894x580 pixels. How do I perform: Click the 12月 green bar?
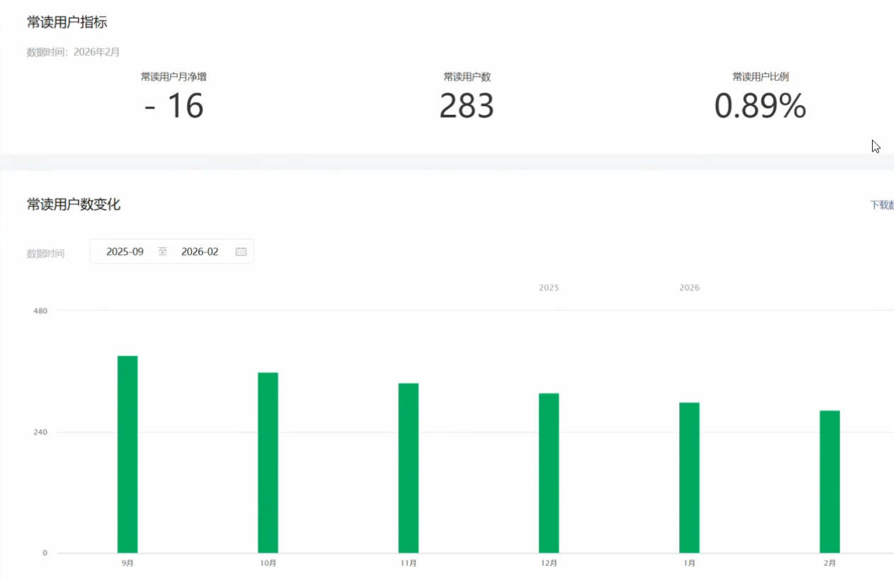coord(549,472)
